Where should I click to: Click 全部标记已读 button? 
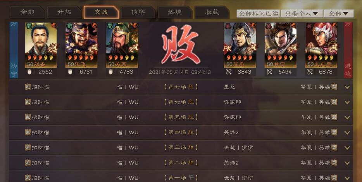coord(259,14)
